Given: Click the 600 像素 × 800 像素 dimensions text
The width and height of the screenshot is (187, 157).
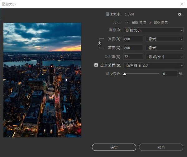Looking at the screenshot, I should pyautogui.click(x=150, y=23).
